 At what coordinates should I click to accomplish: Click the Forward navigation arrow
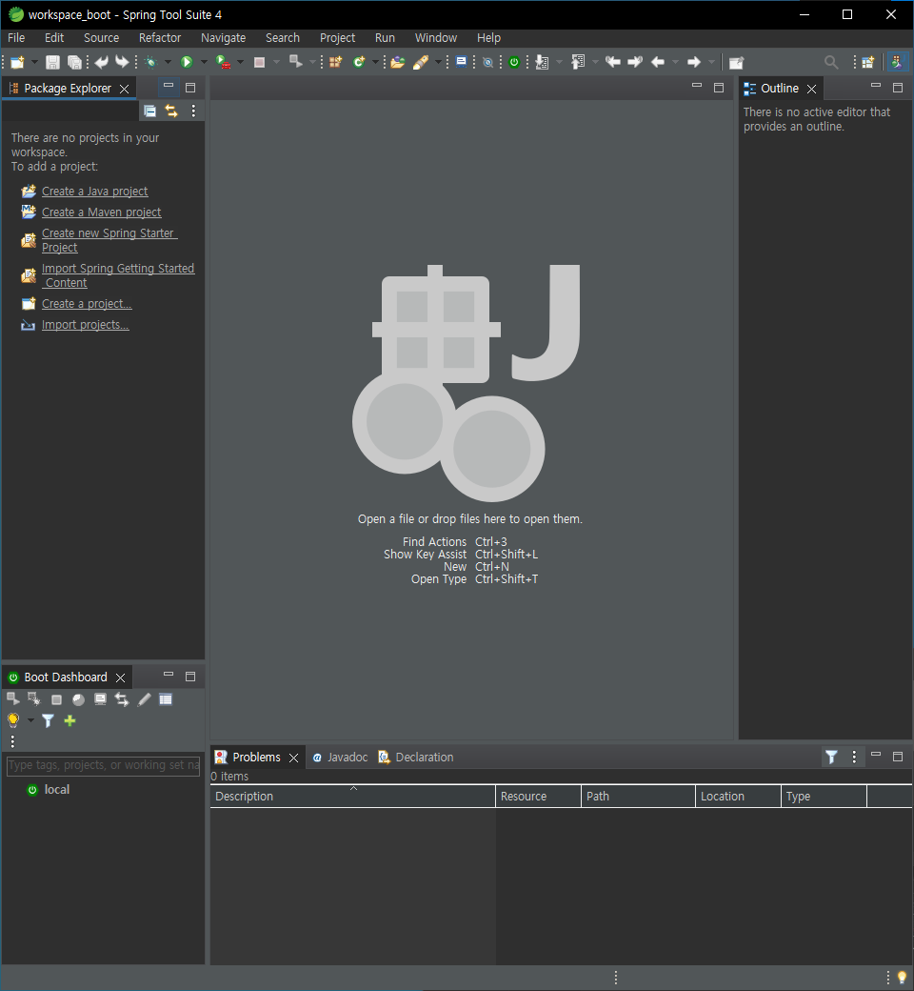693,62
